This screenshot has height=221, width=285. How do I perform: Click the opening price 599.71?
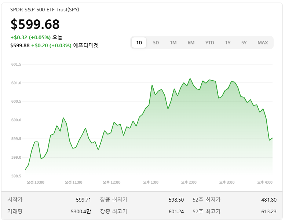pos(83,200)
